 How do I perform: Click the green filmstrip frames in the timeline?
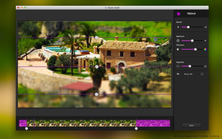pos(81,123)
